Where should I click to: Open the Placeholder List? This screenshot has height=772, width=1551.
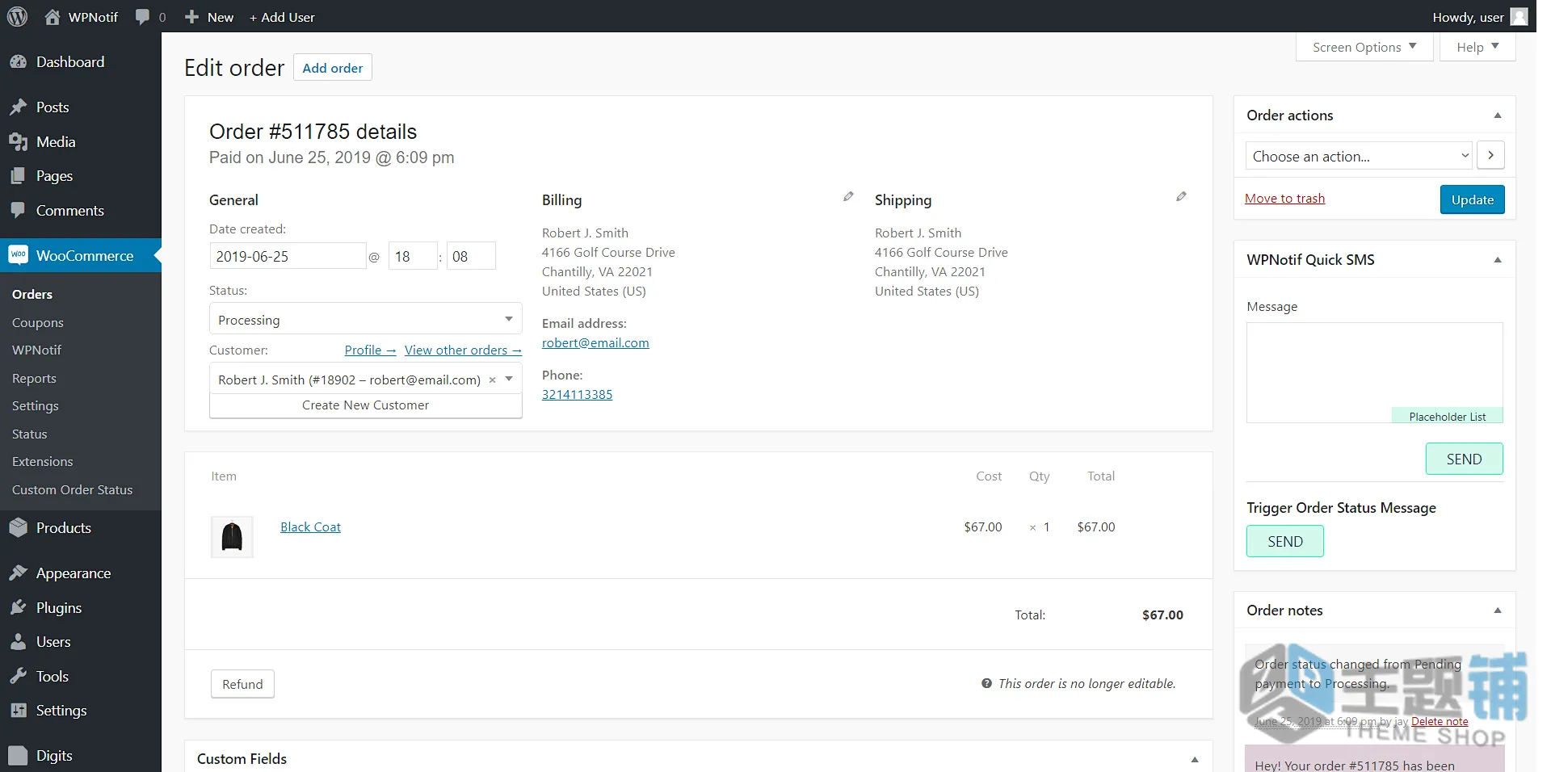point(1447,416)
